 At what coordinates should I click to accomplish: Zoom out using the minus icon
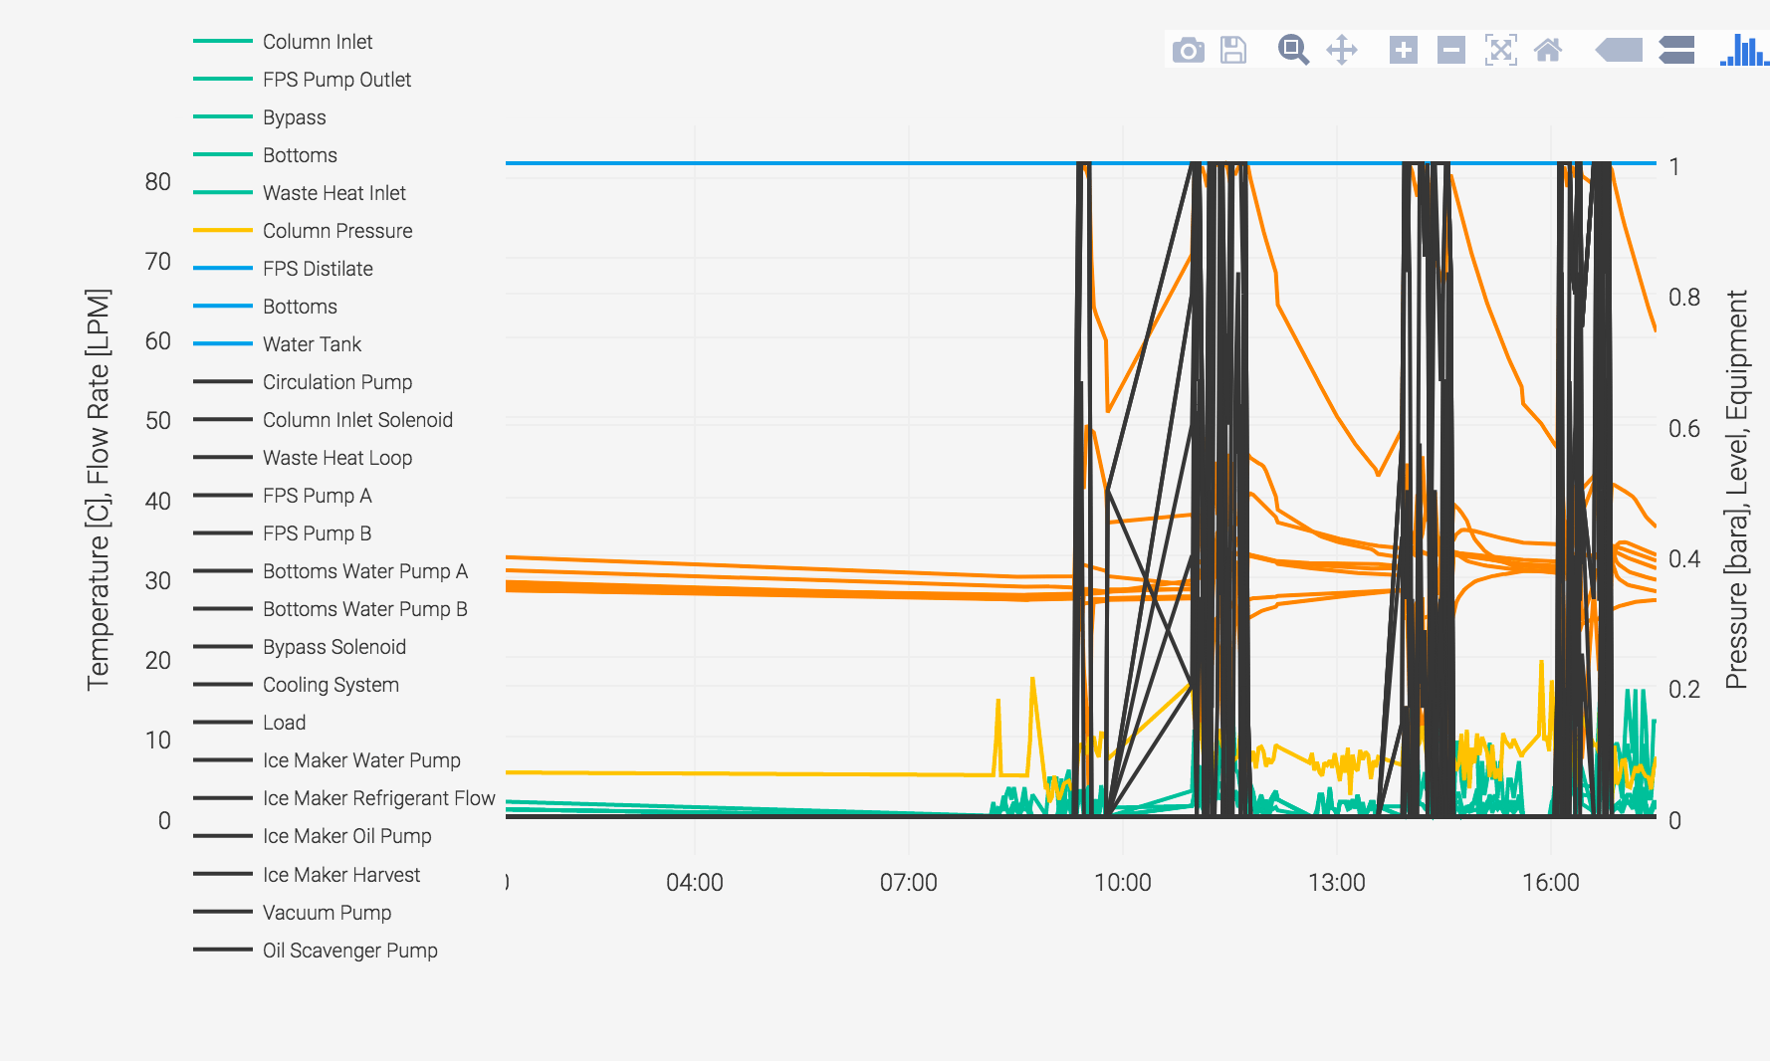(1450, 49)
